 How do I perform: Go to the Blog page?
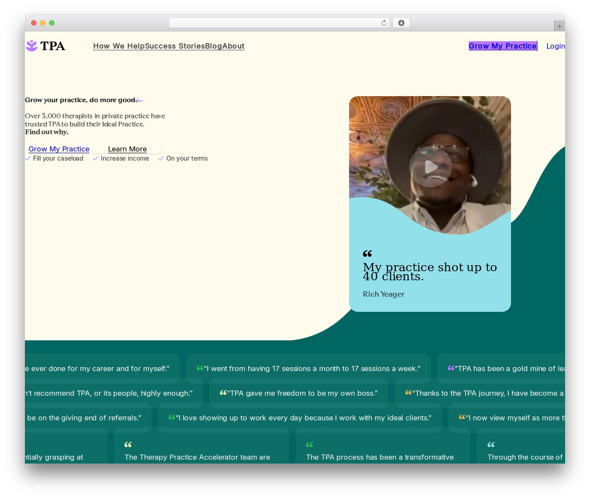tap(213, 46)
